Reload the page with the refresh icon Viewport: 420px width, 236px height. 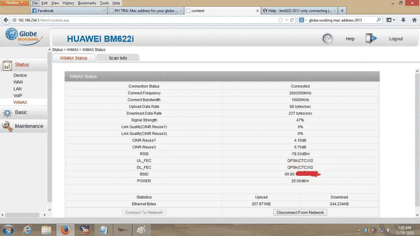(292, 20)
